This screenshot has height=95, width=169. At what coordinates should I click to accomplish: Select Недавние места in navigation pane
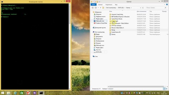click(100, 17)
